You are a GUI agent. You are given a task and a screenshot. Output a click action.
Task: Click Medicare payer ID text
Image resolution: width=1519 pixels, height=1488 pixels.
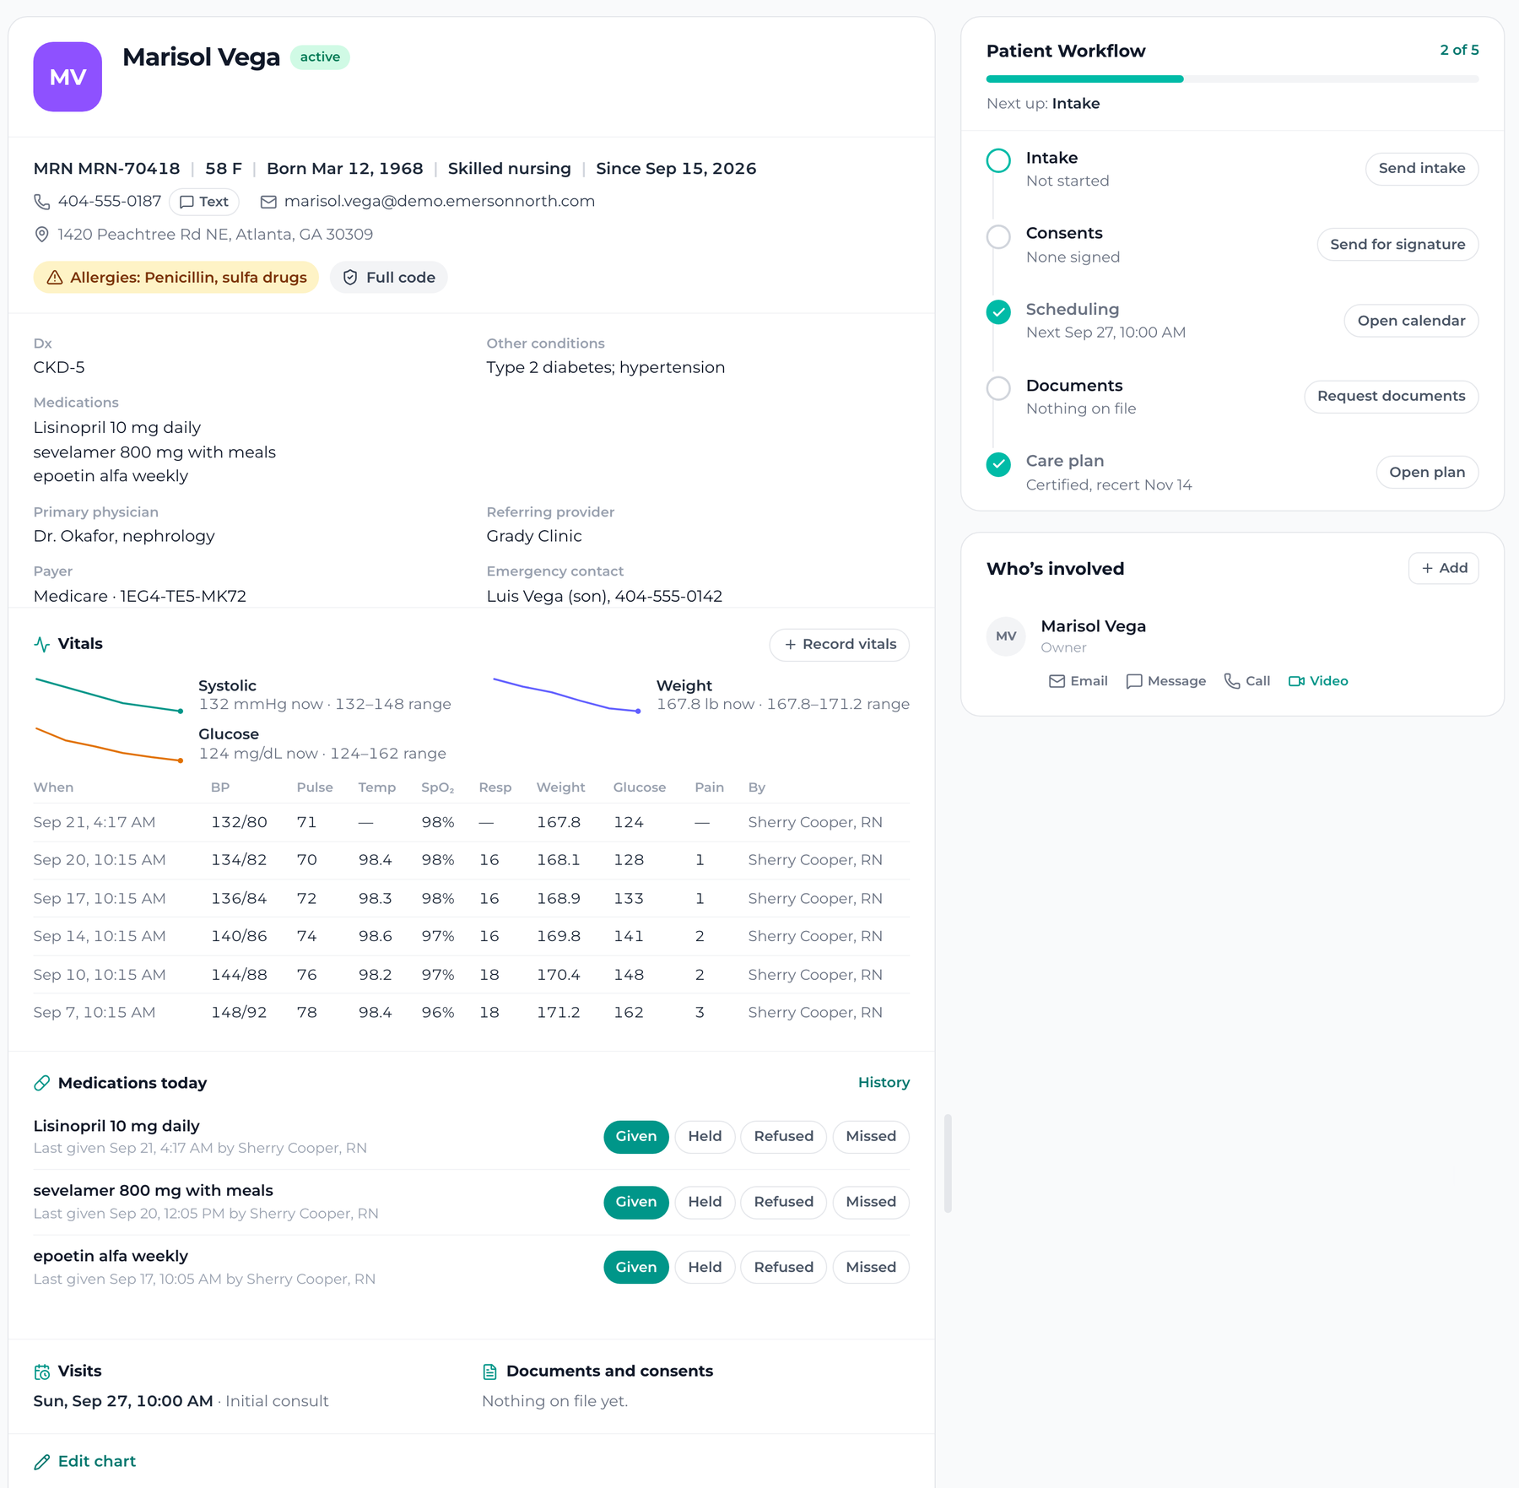(140, 597)
